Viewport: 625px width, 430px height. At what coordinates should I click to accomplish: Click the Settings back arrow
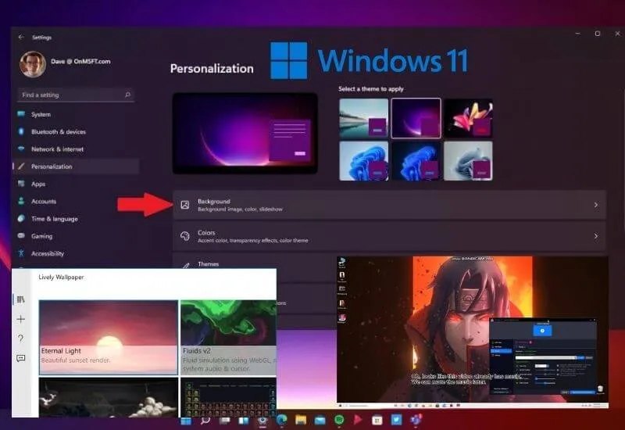point(21,37)
